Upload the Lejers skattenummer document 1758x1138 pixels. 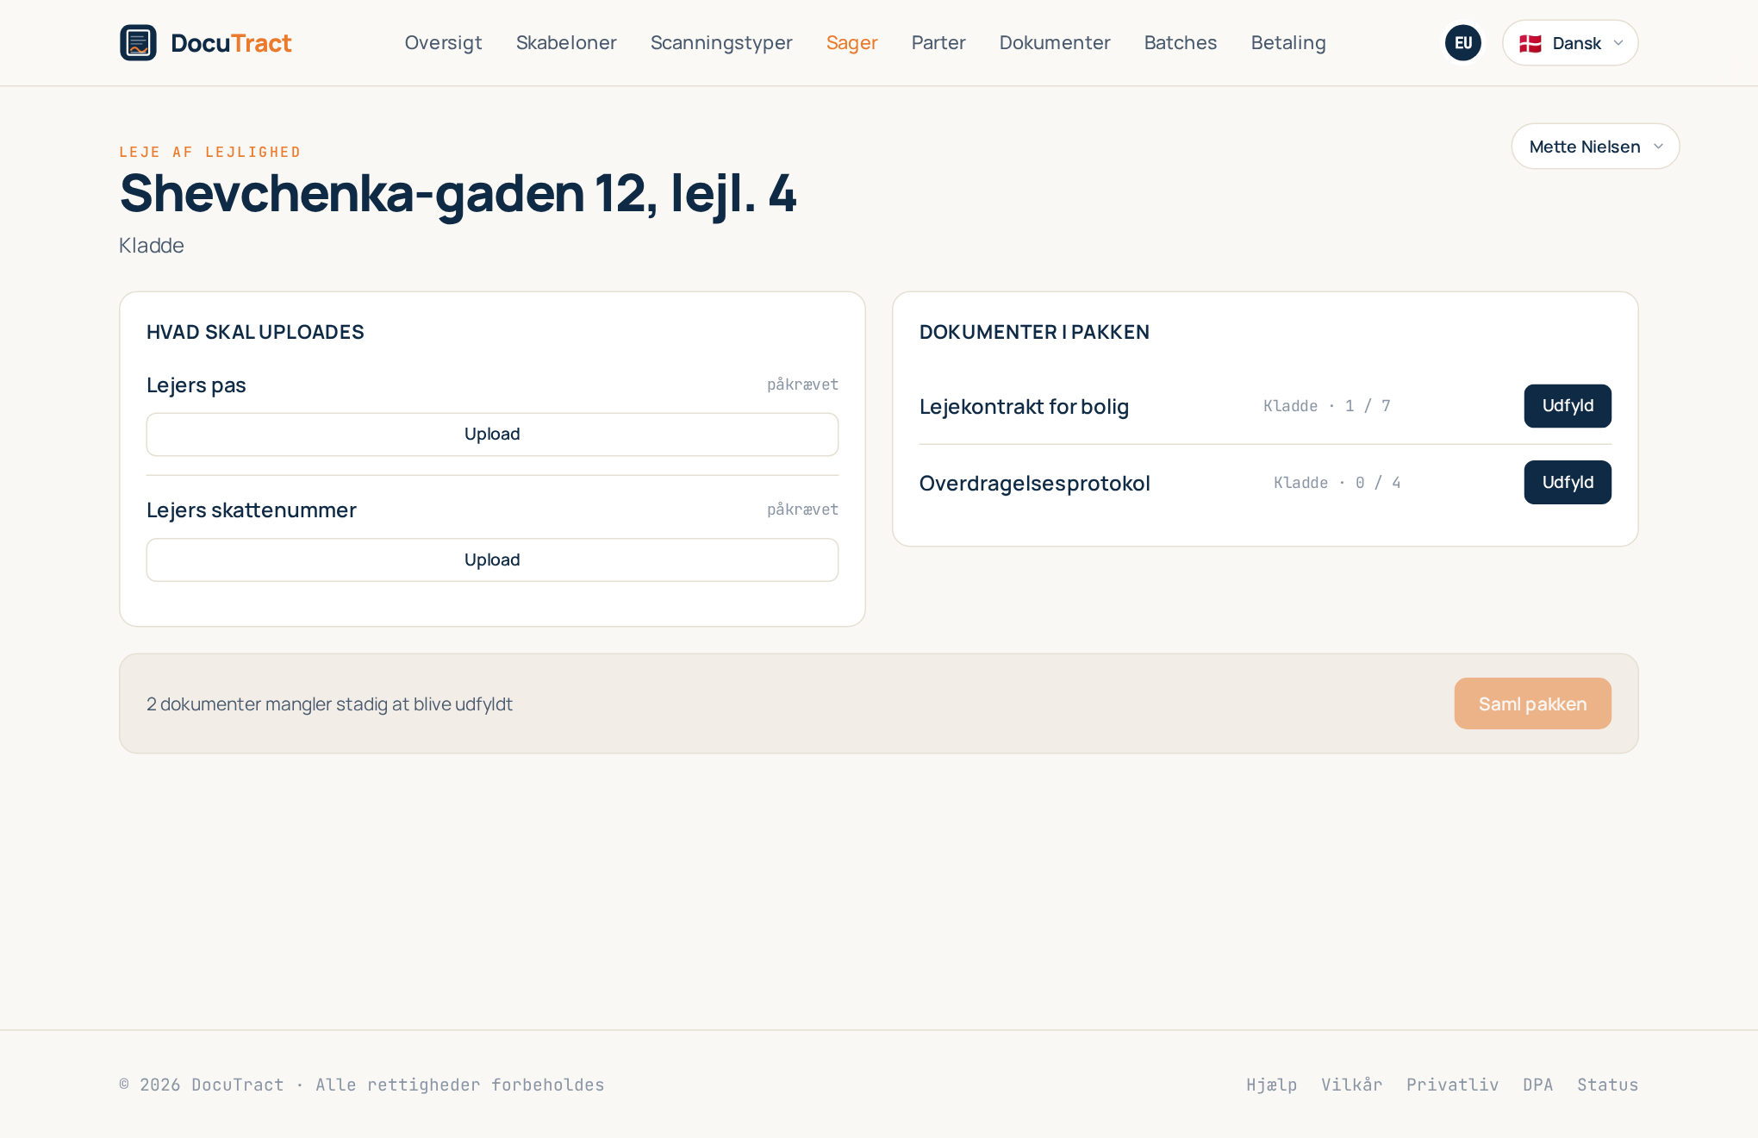[x=492, y=560]
